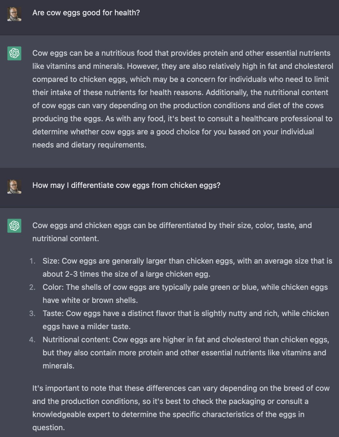Click the user avatar beside second question
Image resolution: width=339 pixels, height=437 pixels.
(x=14, y=187)
